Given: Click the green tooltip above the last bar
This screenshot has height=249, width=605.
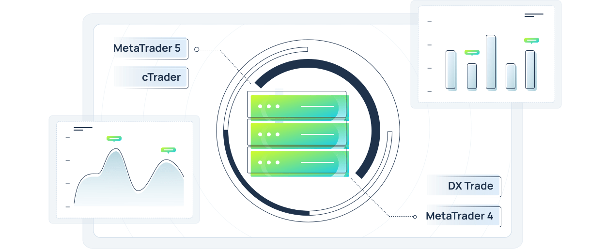Looking at the screenshot, I should 531,41.
